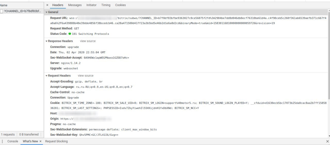Viewport: 330px width, 145px height.
Task: Open the Request blocking drawer tab
Action: [56, 141]
